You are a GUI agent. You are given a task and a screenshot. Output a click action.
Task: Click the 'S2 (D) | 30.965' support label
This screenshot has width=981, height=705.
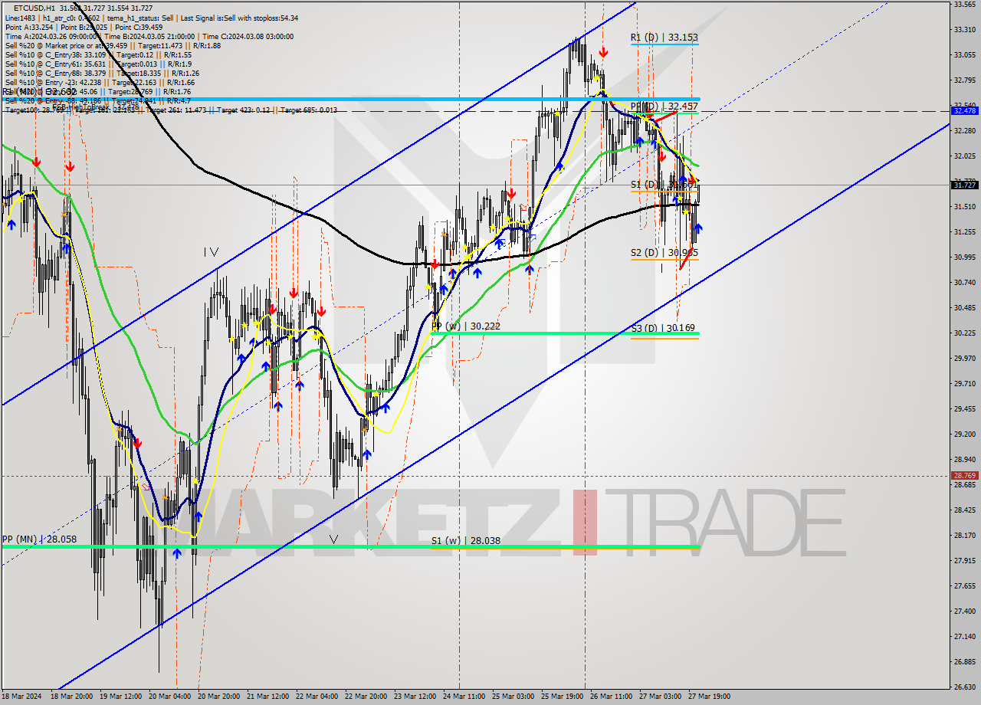pos(664,252)
